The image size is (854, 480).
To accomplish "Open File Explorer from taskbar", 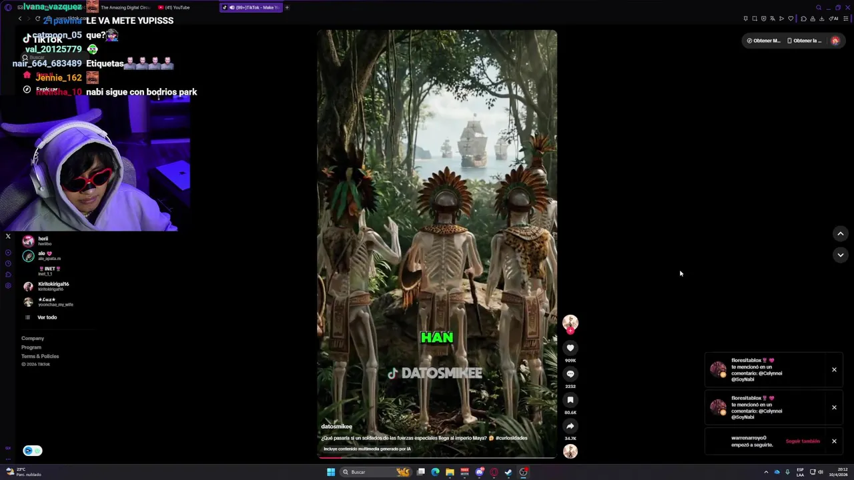I will [450, 472].
